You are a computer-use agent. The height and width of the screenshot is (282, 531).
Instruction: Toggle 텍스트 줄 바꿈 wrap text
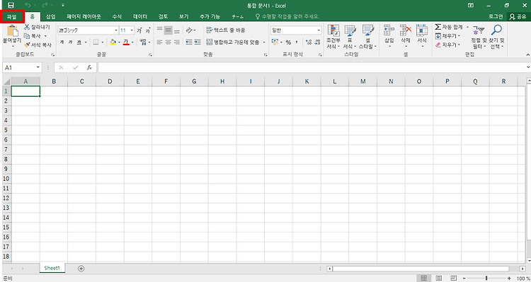(x=226, y=30)
